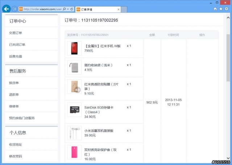232x165 pixels.
Task: Open 收货地址 under 个人信息
Action: pyautogui.click(x=15, y=144)
